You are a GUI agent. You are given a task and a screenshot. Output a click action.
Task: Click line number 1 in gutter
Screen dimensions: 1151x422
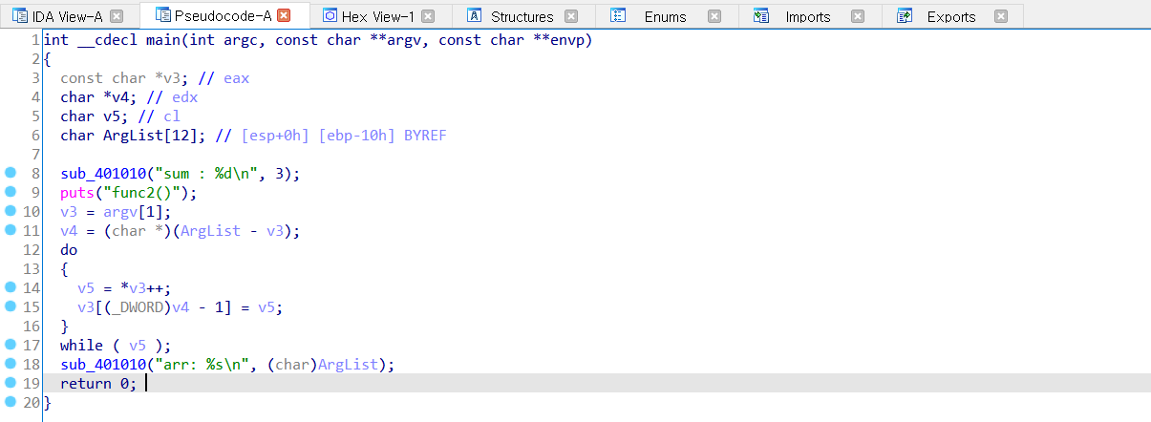(35, 40)
